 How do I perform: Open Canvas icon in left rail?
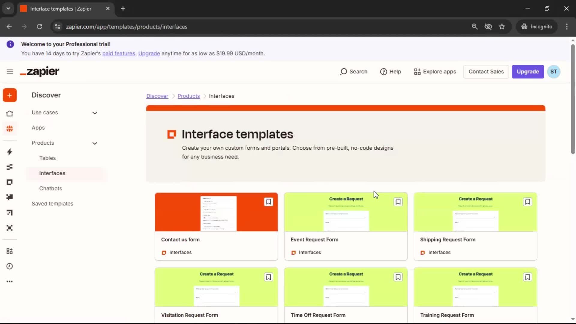10,213
